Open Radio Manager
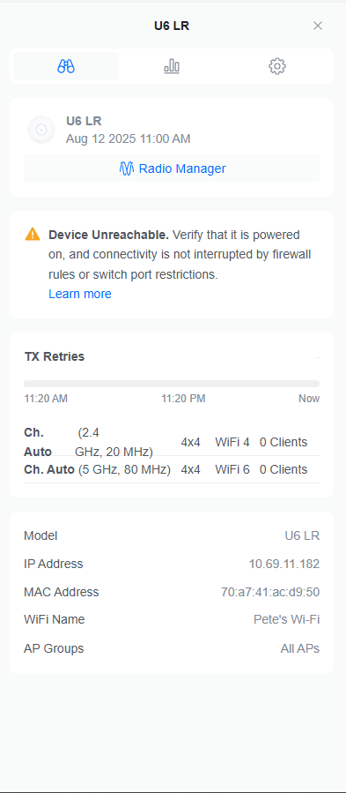This screenshot has width=346, height=793. pyautogui.click(x=172, y=168)
